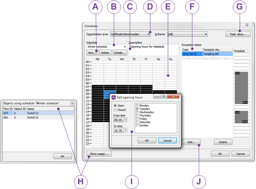Click Add... under Exception dates
256x189 pixels.
click(191, 142)
